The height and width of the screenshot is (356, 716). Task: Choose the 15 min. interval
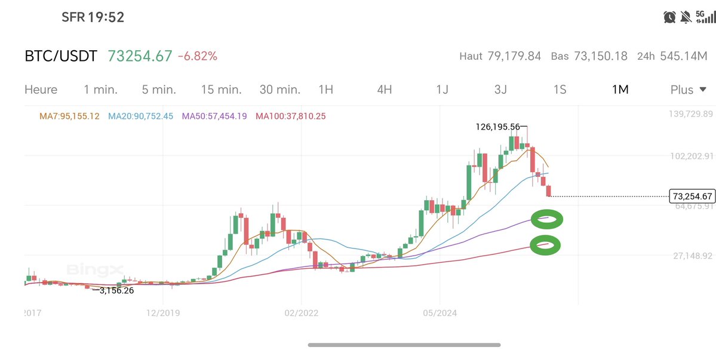221,90
